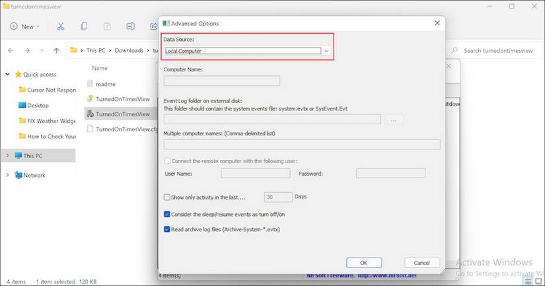Click the Desktop icon in sidebar

pos(22,105)
